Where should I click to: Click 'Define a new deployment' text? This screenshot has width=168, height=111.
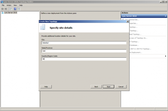click(x=59, y=13)
